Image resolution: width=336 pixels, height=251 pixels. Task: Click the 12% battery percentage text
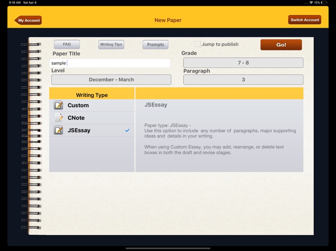point(317,3)
